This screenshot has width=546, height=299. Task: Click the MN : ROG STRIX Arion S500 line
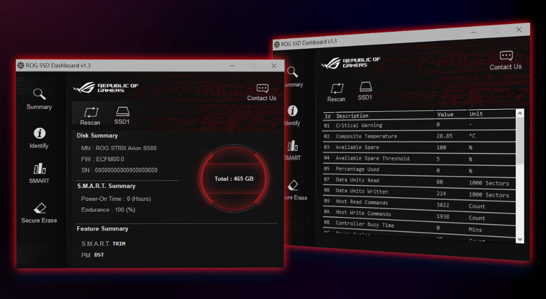(118, 148)
